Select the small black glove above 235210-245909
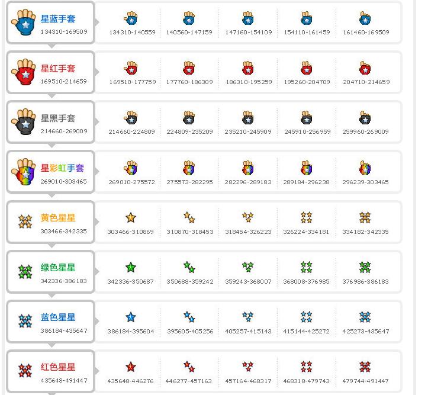This screenshot has height=395, width=428. click(x=248, y=118)
